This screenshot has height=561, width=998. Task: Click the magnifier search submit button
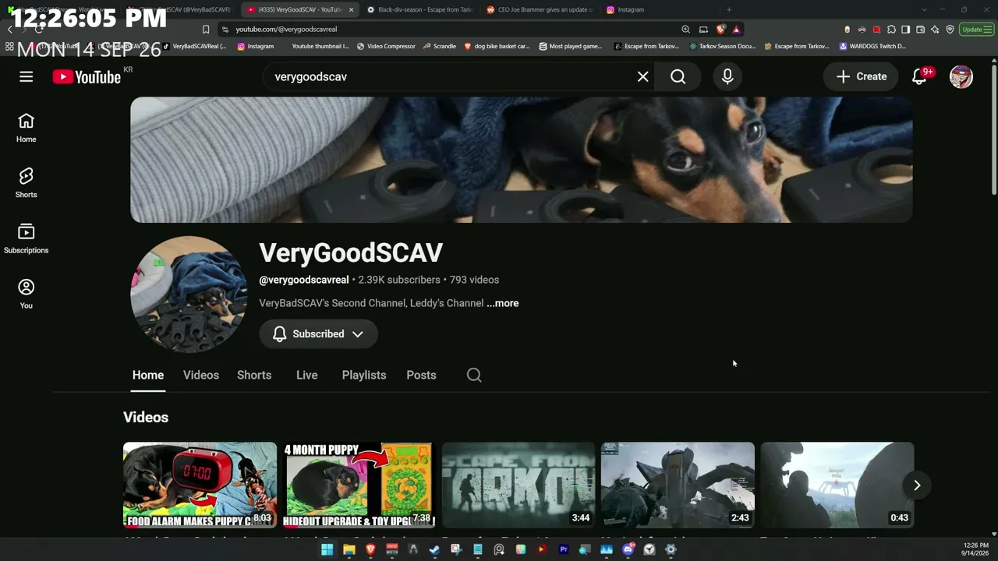pos(678,76)
